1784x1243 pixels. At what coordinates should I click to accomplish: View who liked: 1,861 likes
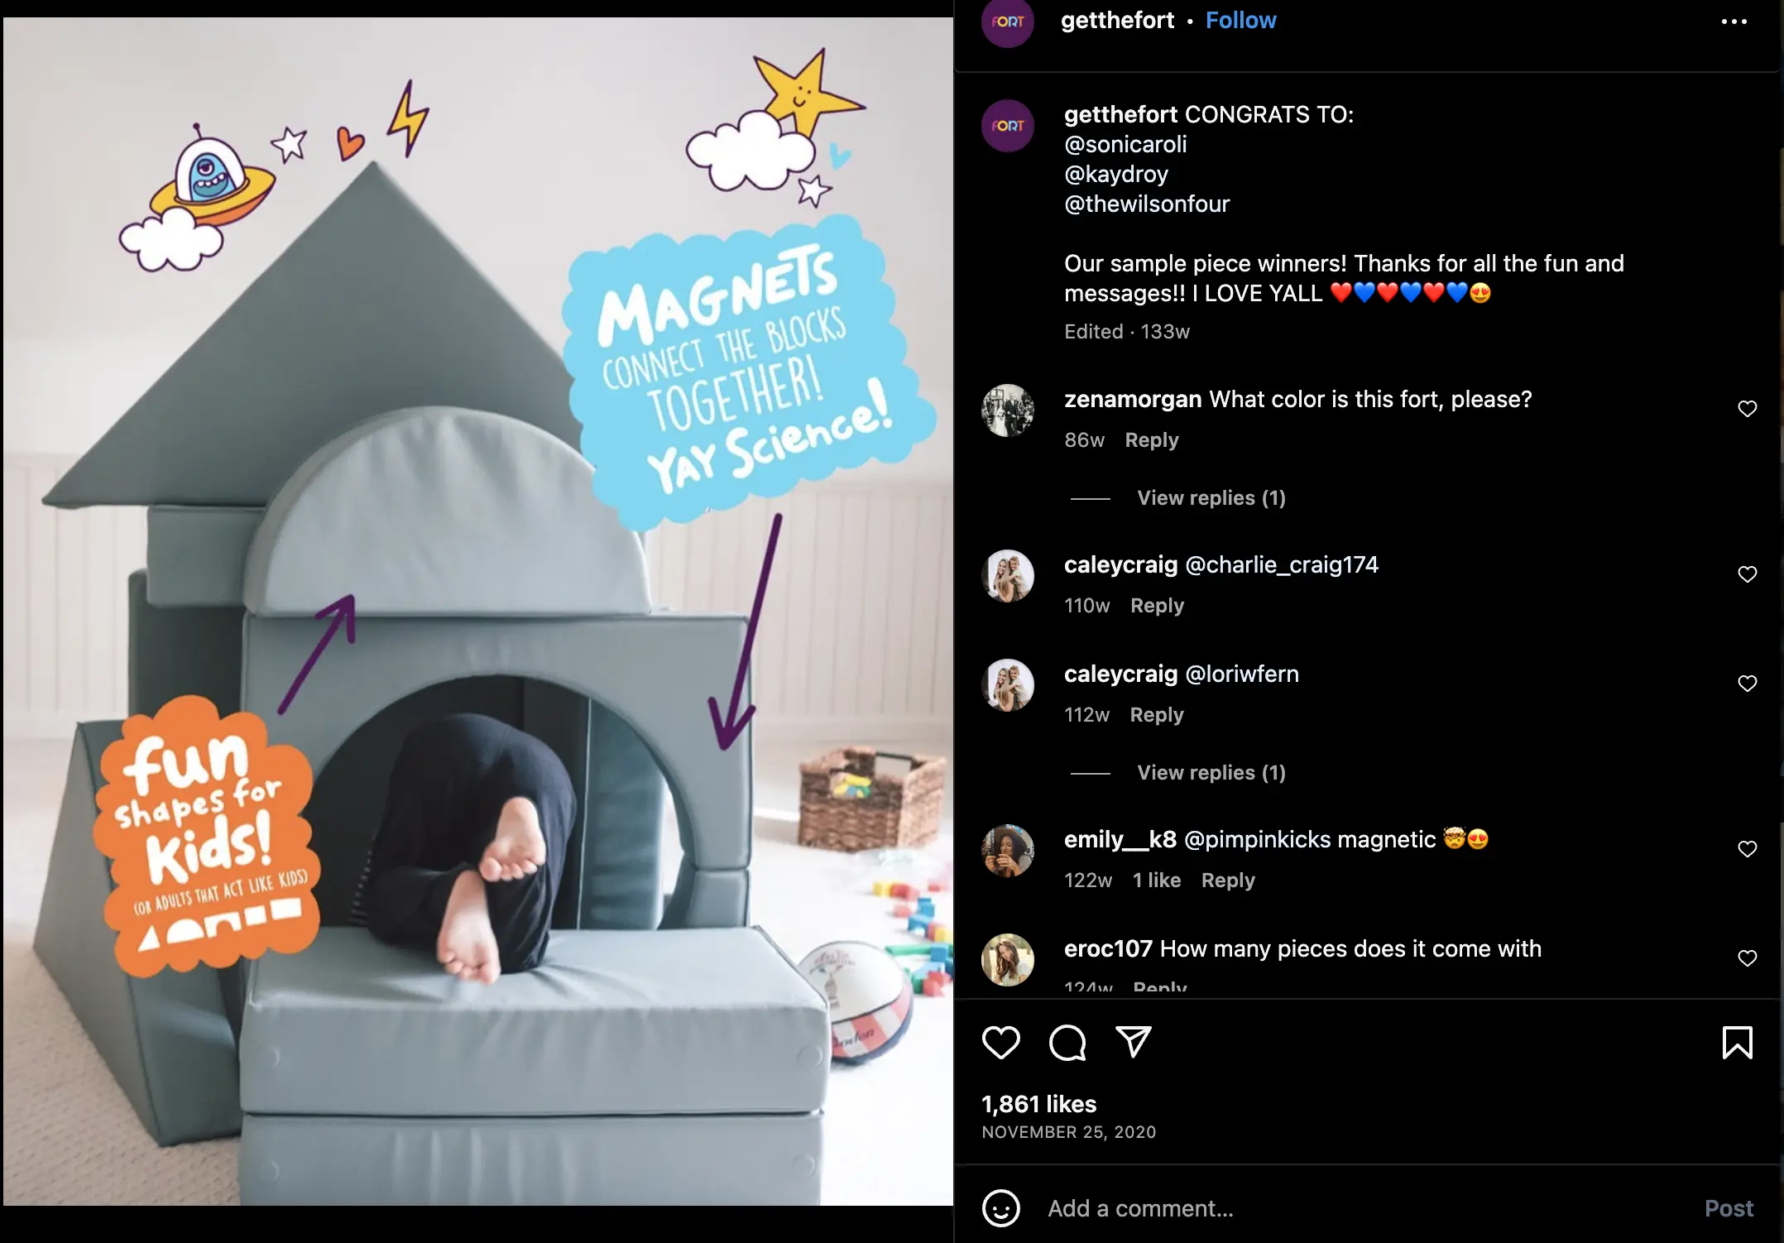coord(1038,1104)
